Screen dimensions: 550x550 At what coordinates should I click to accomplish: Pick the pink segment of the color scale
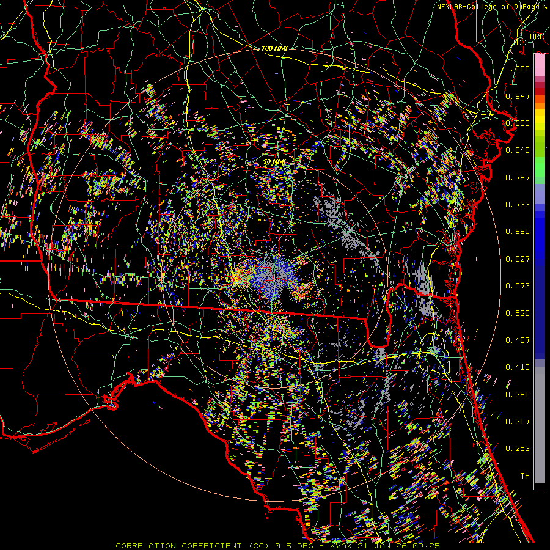[x=540, y=65]
